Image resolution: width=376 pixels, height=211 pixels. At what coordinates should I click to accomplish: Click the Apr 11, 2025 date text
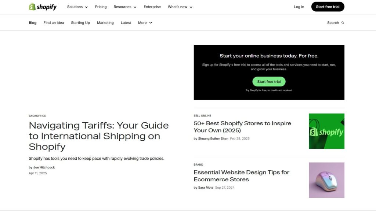(x=38, y=173)
